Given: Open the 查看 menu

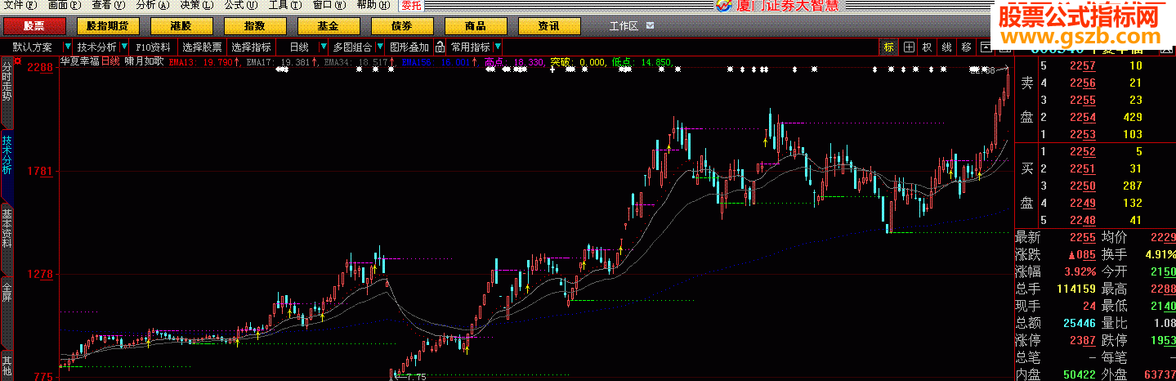Looking at the screenshot, I should pos(109,5).
